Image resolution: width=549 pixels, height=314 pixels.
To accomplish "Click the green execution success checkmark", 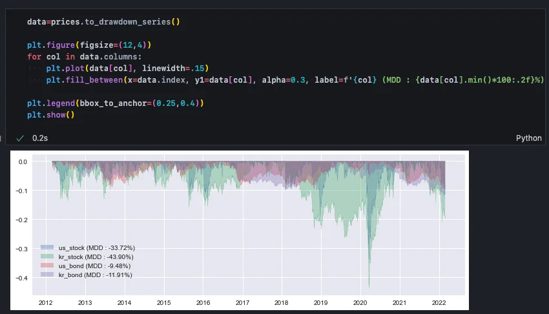I will (x=20, y=138).
